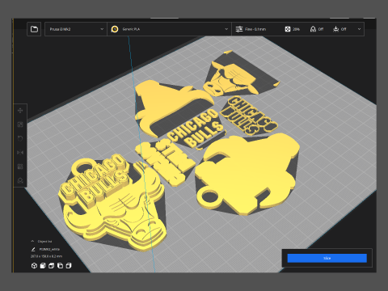This screenshot has width=388, height=291.
Task: Click the blue Slice button
Action: tap(327, 258)
